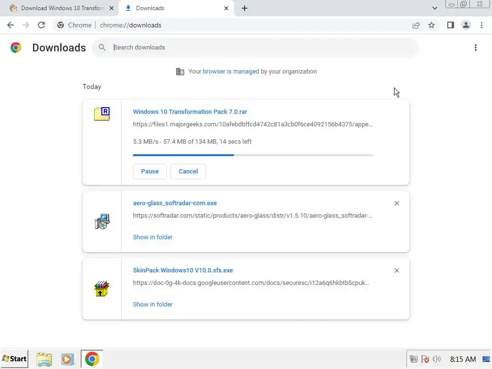Open Windows Explorer from the taskbar
Screen dimensions: 492x369
click(44, 359)
